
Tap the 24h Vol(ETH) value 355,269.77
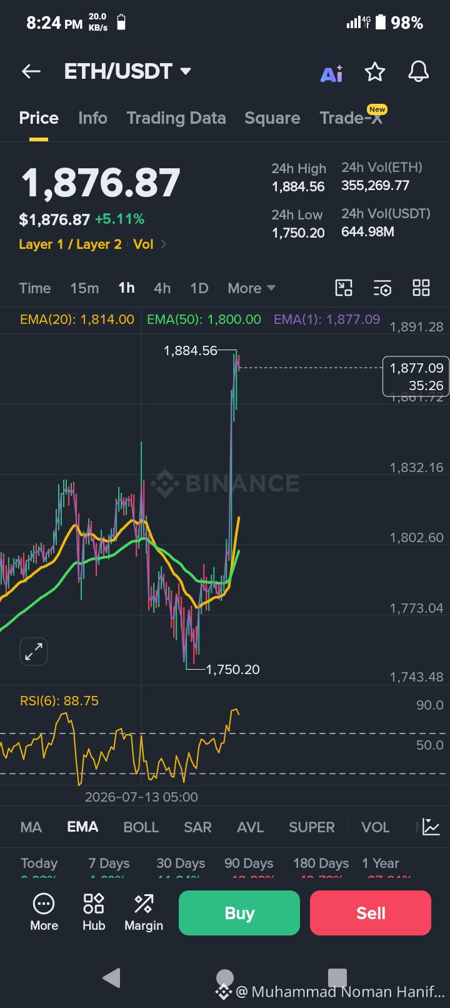point(375,186)
